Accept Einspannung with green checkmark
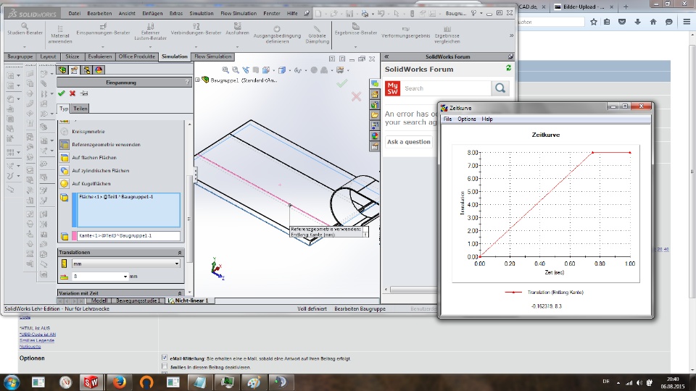Image resolution: width=696 pixels, height=391 pixels. [x=61, y=93]
